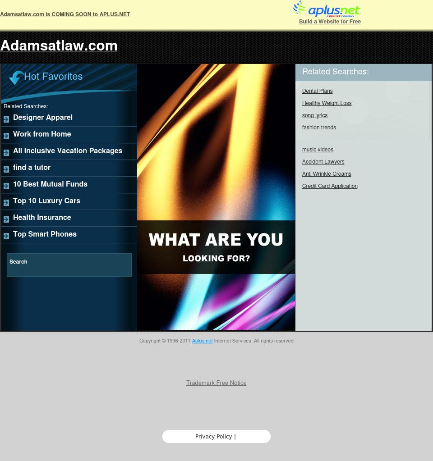Click the aplus.net logo

(327, 9)
